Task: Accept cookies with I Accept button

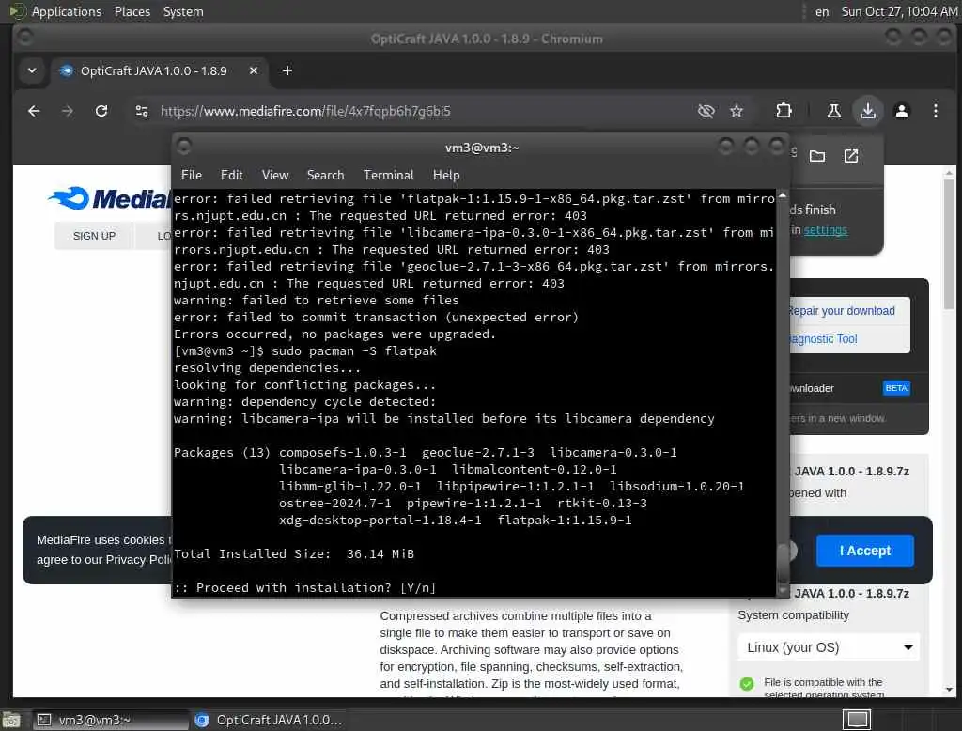Action: (864, 551)
